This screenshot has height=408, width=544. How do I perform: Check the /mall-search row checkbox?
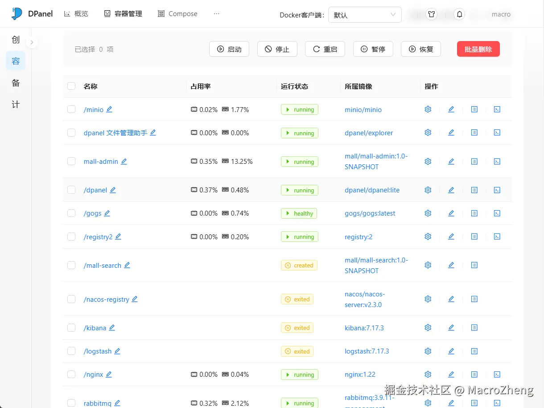[71, 265]
